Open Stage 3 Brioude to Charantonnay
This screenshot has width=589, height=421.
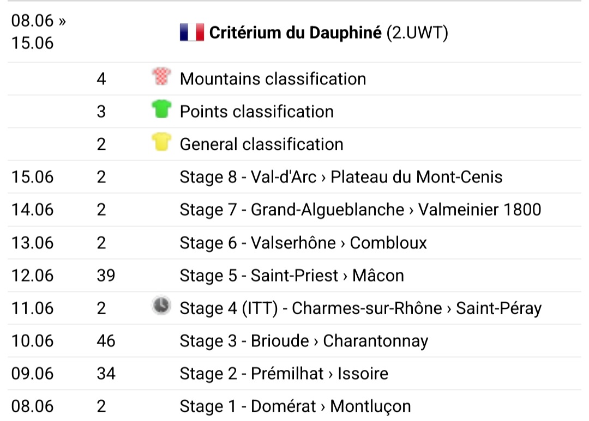[x=304, y=341]
